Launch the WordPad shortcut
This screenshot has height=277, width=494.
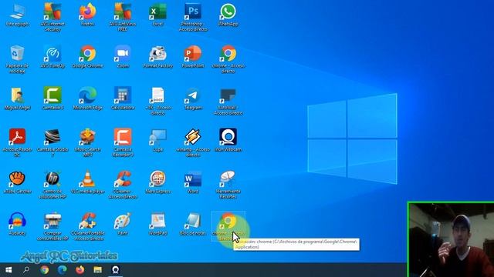[157, 224]
